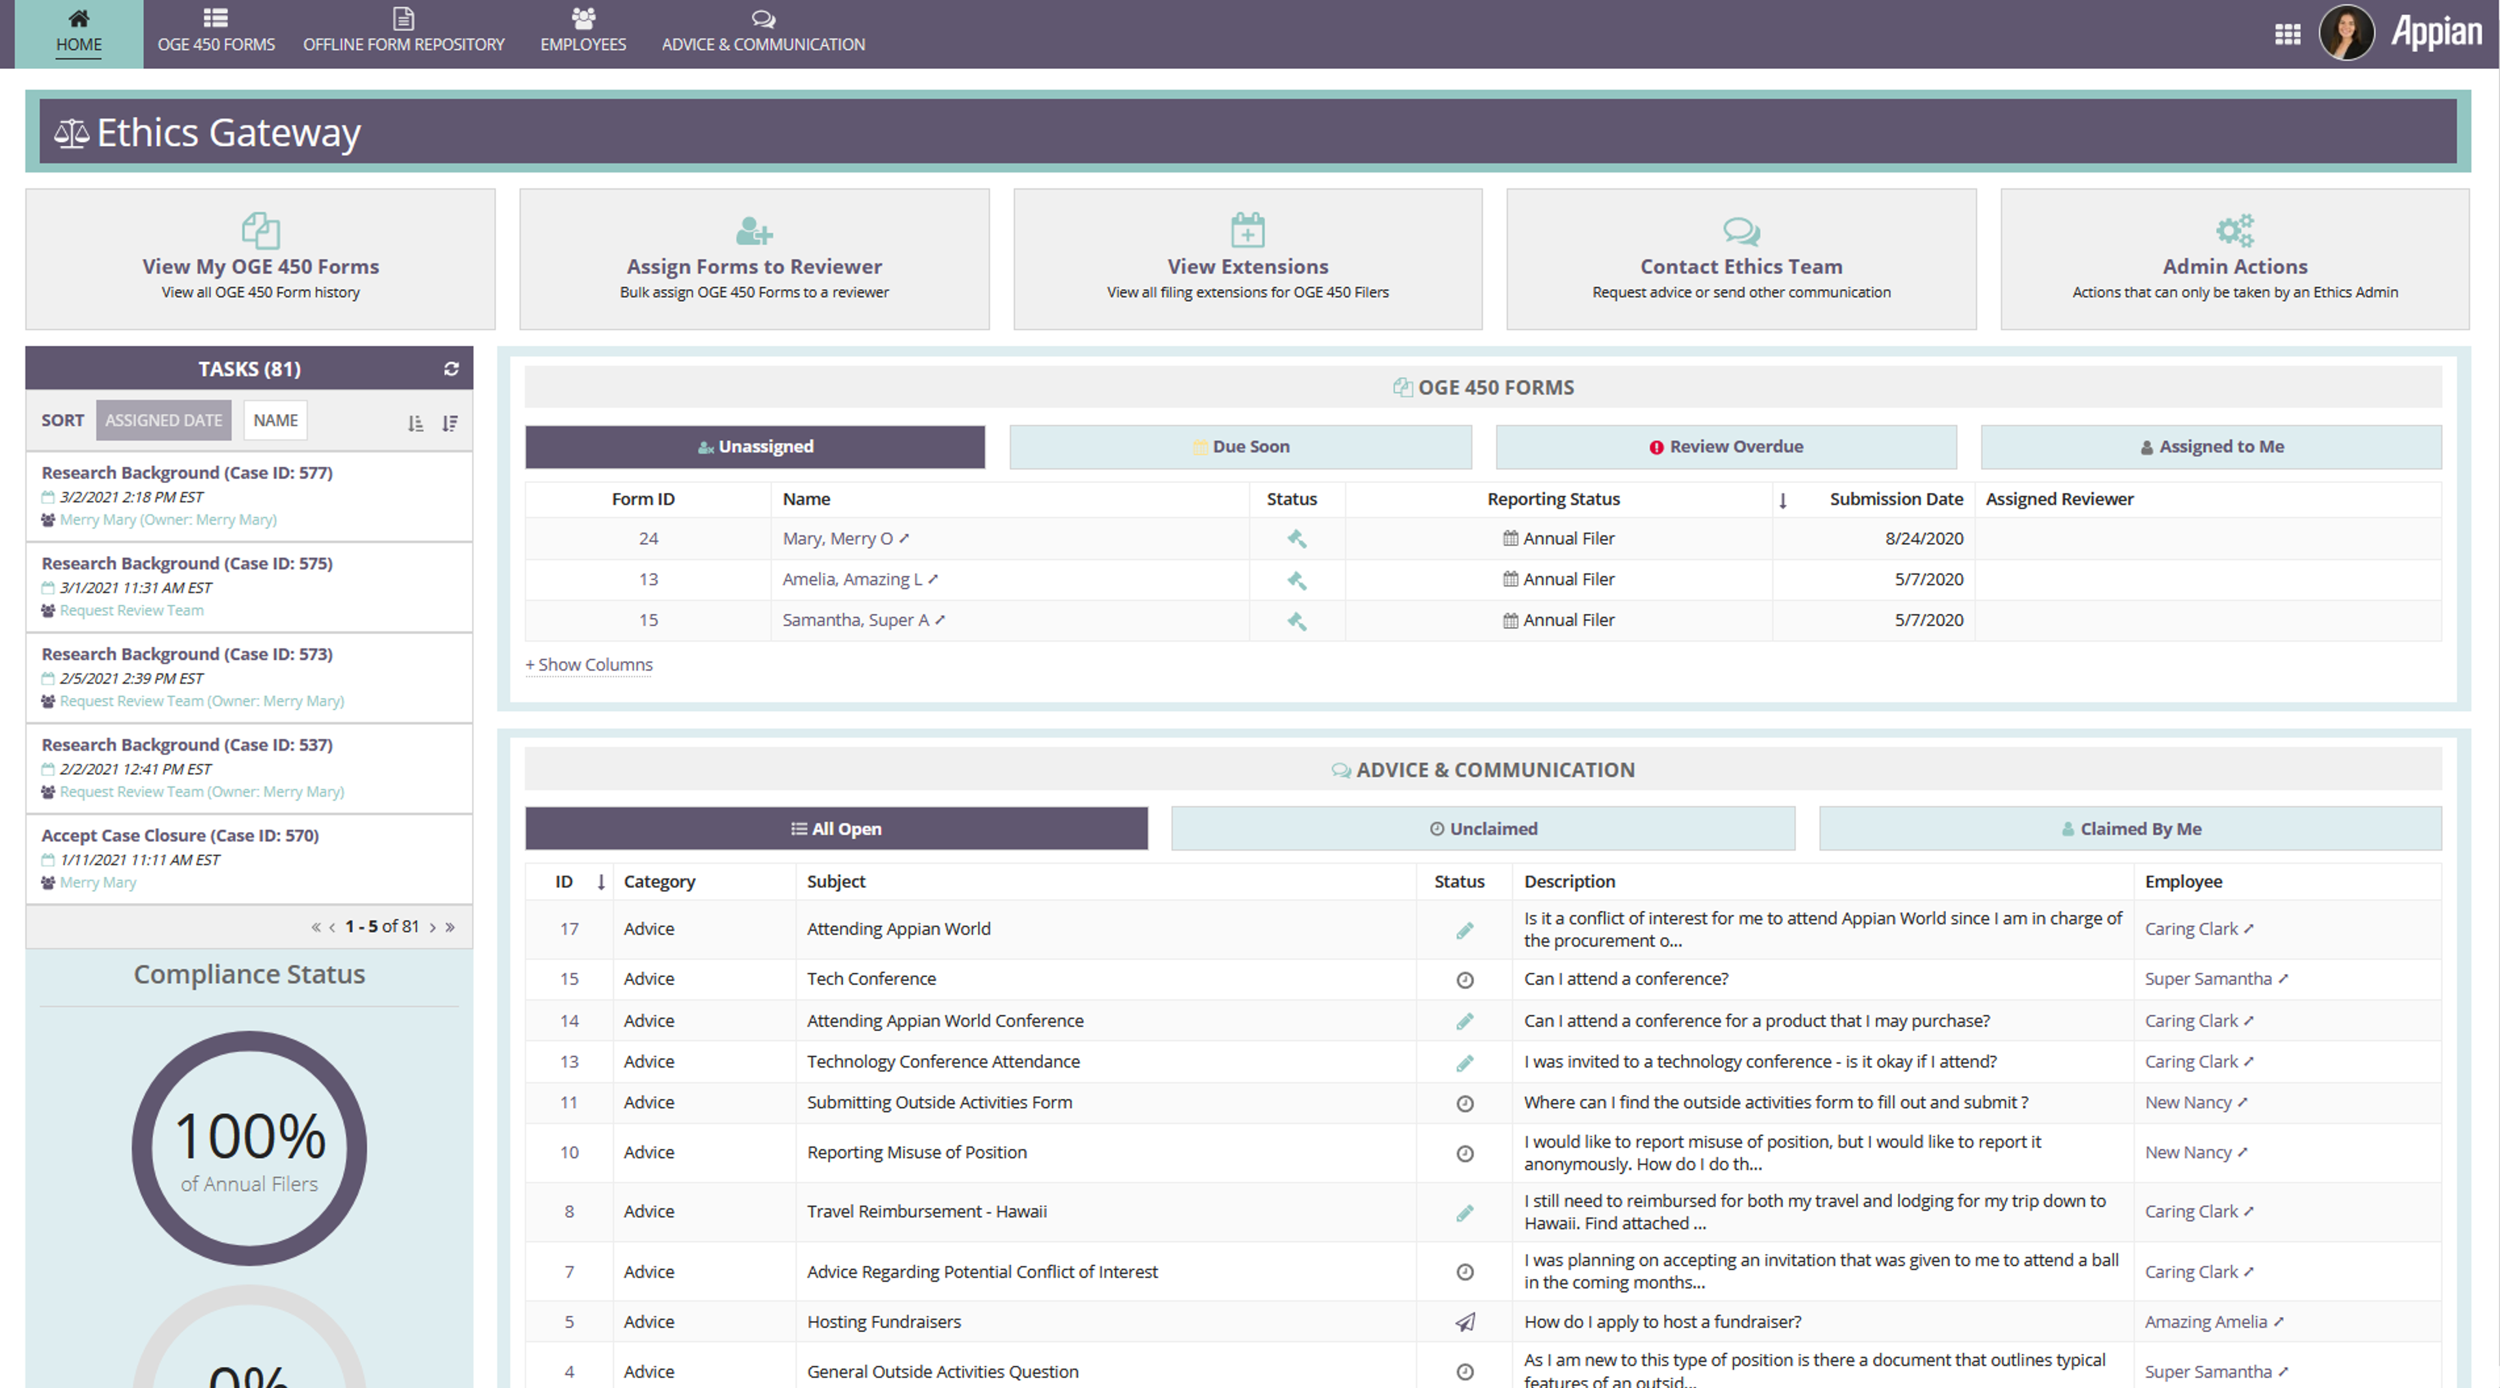Open Research Background Case ID 575 task
This screenshot has width=2500, height=1388.
pyautogui.click(x=187, y=564)
